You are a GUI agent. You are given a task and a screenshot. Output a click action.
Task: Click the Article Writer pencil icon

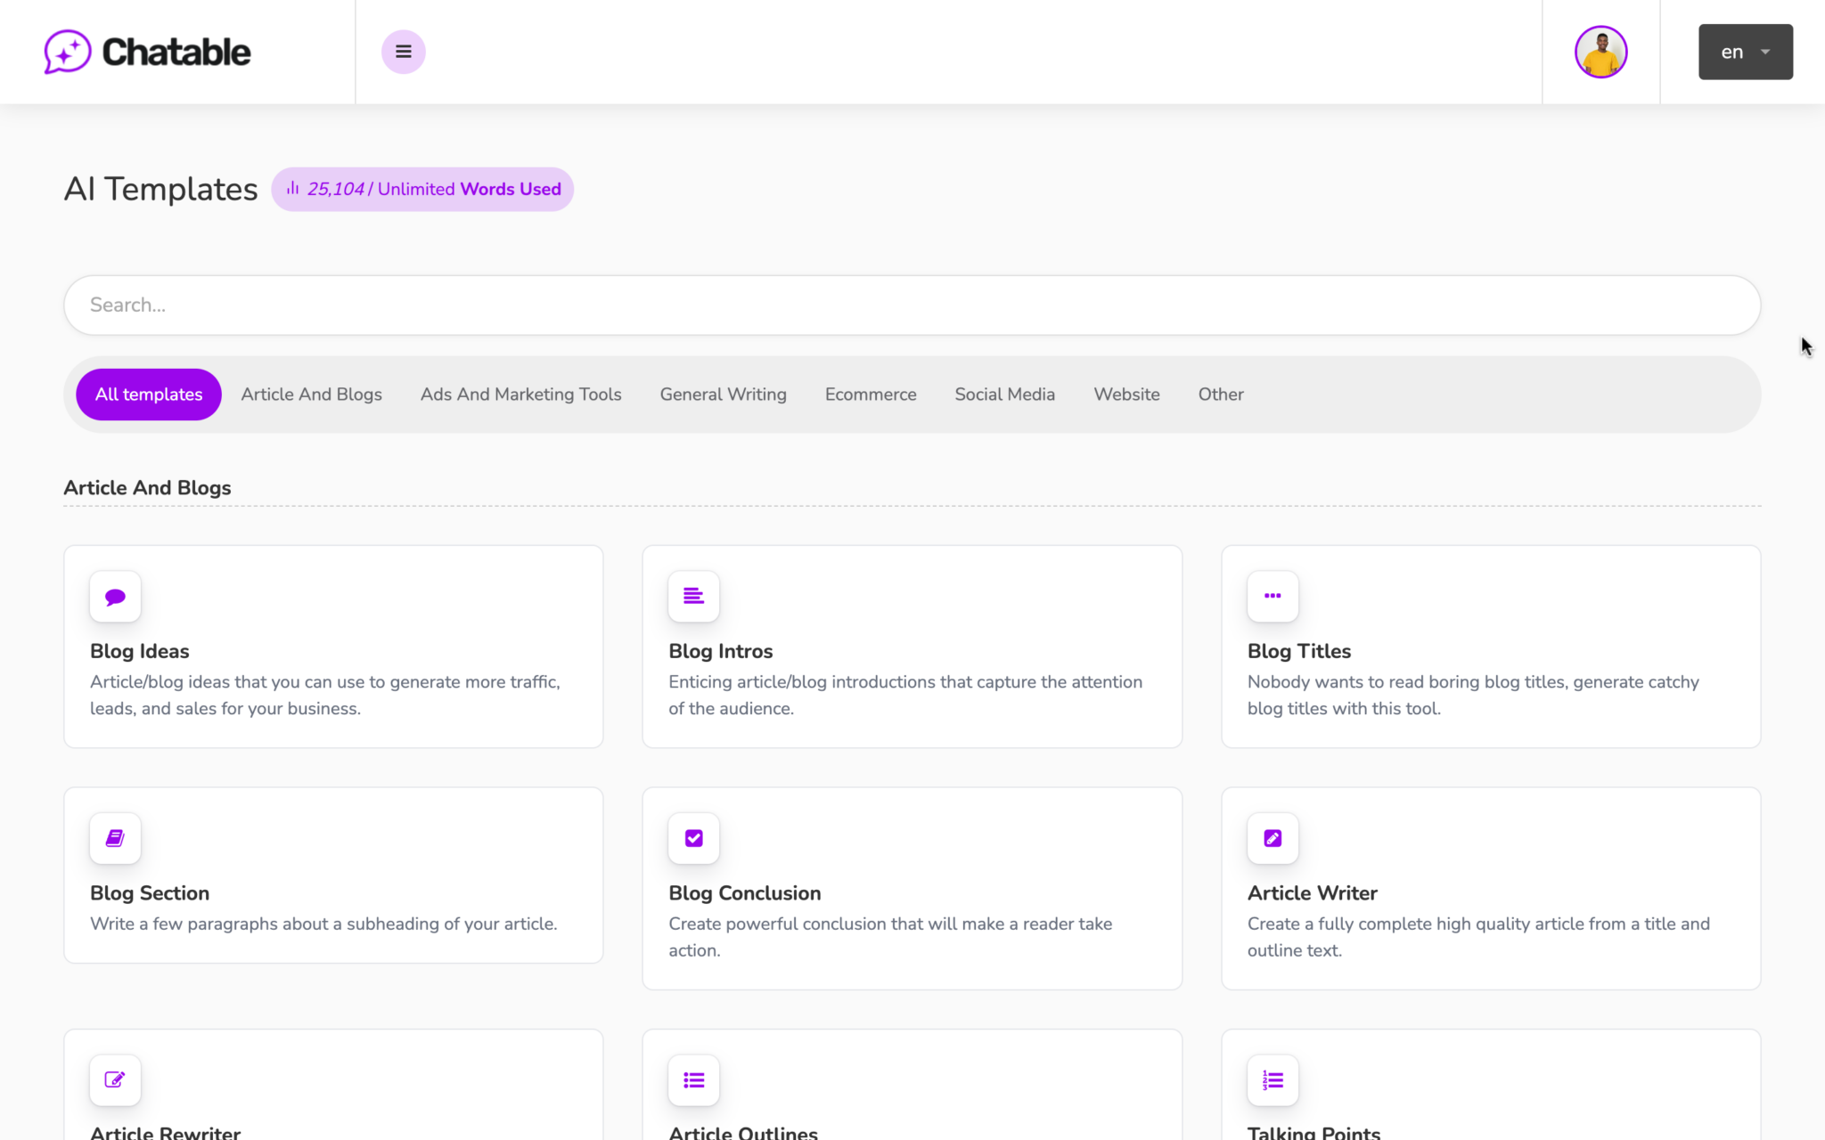point(1273,838)
